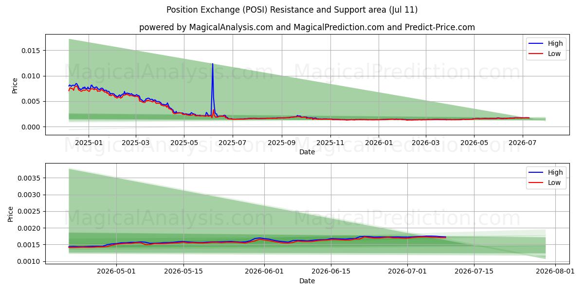This screenshot has height=292, width=584.
Task: Click the 2026-07 x-axis tick label
Action: [x=523, y=143]
